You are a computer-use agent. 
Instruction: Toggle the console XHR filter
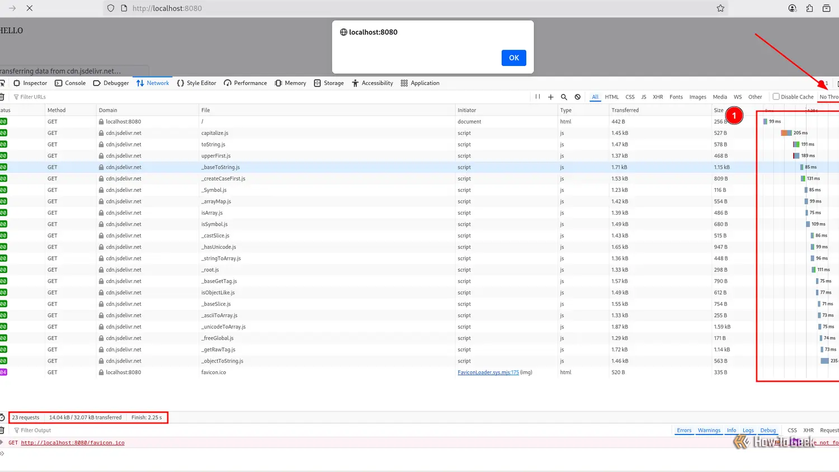[808, 430]
